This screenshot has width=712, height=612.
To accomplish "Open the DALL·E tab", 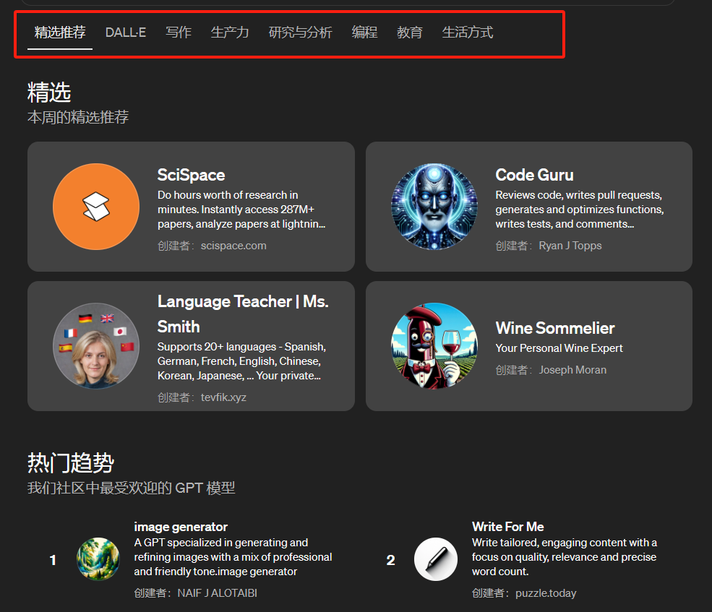I will click(126, 33).
